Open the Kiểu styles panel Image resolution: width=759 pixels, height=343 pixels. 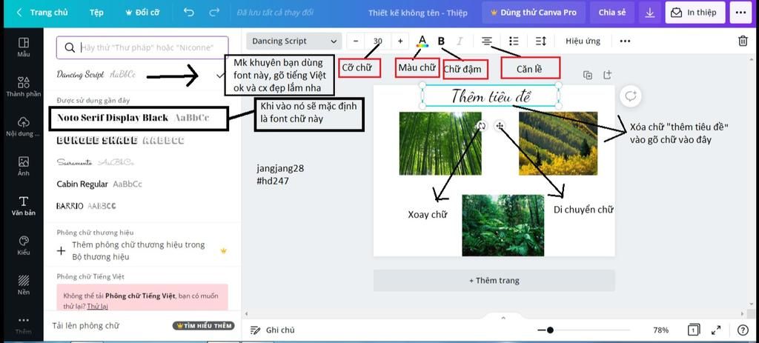[x=23, y=246]
